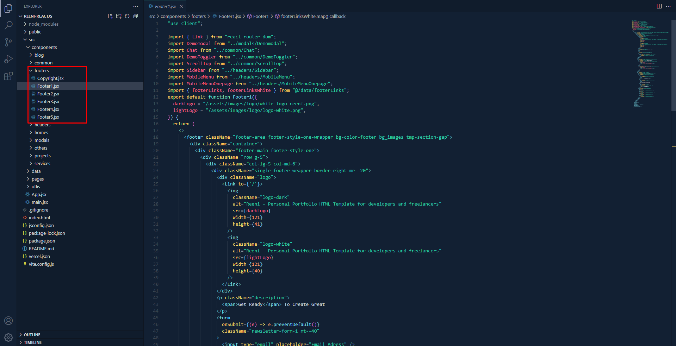Expand the OUTLINE section

click(x=32, y=335)
